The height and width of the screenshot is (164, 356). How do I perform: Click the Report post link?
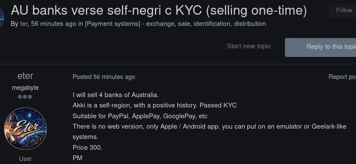[342, 77]
